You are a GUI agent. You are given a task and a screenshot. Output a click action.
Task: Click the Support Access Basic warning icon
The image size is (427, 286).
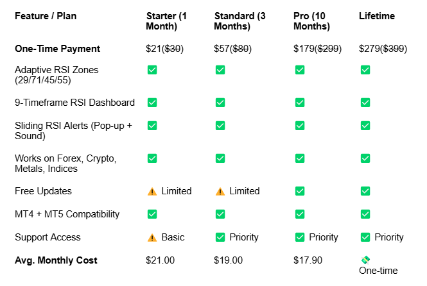pyautogui.click(x=152, y=238)
